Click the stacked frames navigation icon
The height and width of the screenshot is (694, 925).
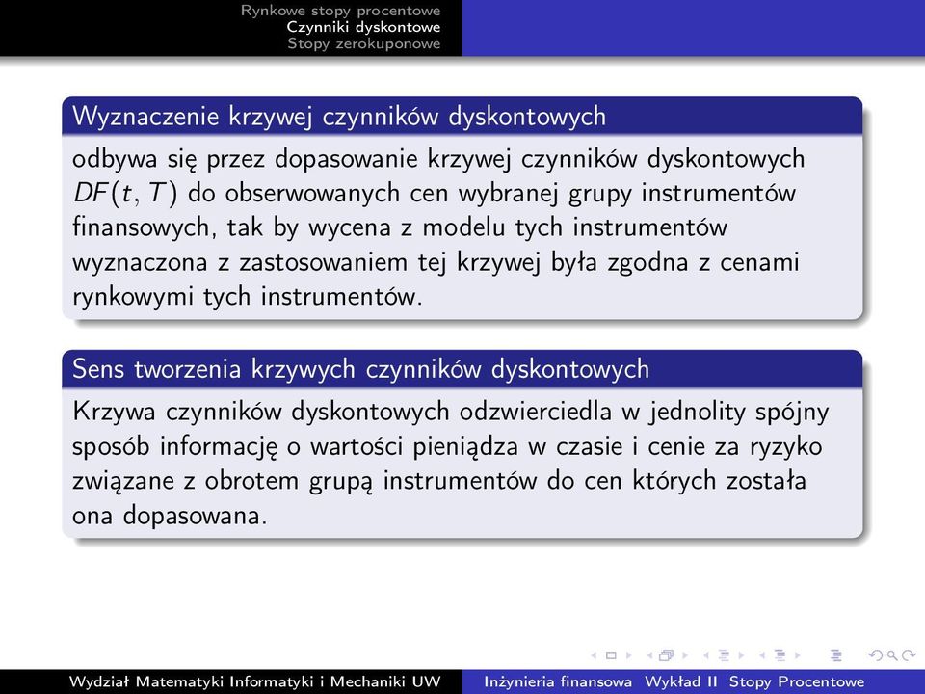tap(666, 655)
